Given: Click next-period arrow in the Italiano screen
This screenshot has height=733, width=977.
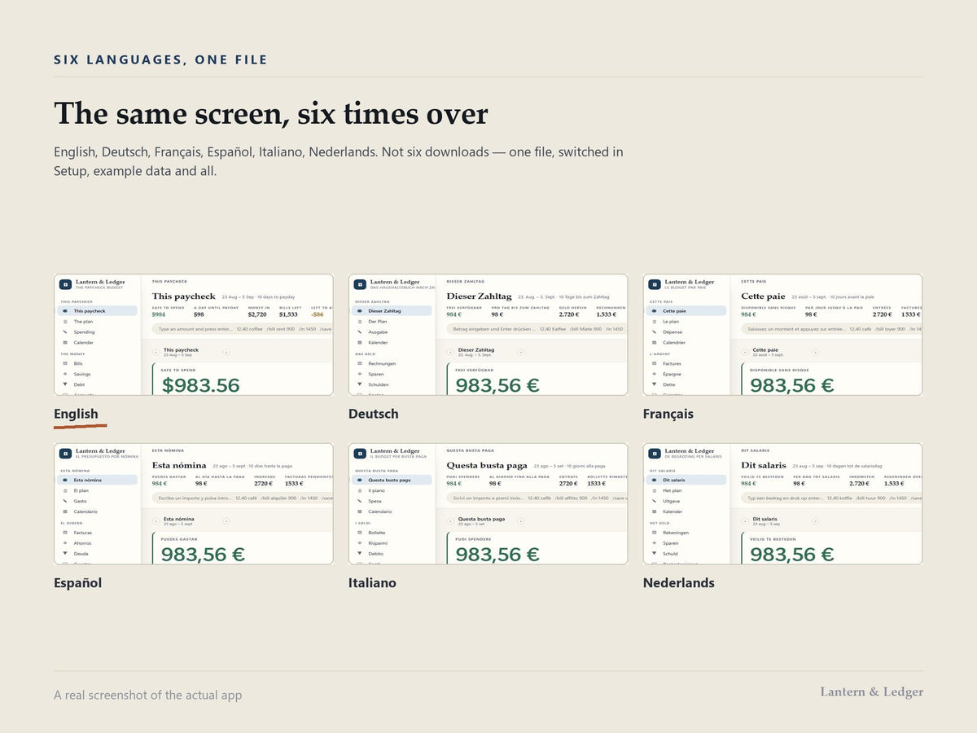Looking at the screenshot, I should (521, 520).
